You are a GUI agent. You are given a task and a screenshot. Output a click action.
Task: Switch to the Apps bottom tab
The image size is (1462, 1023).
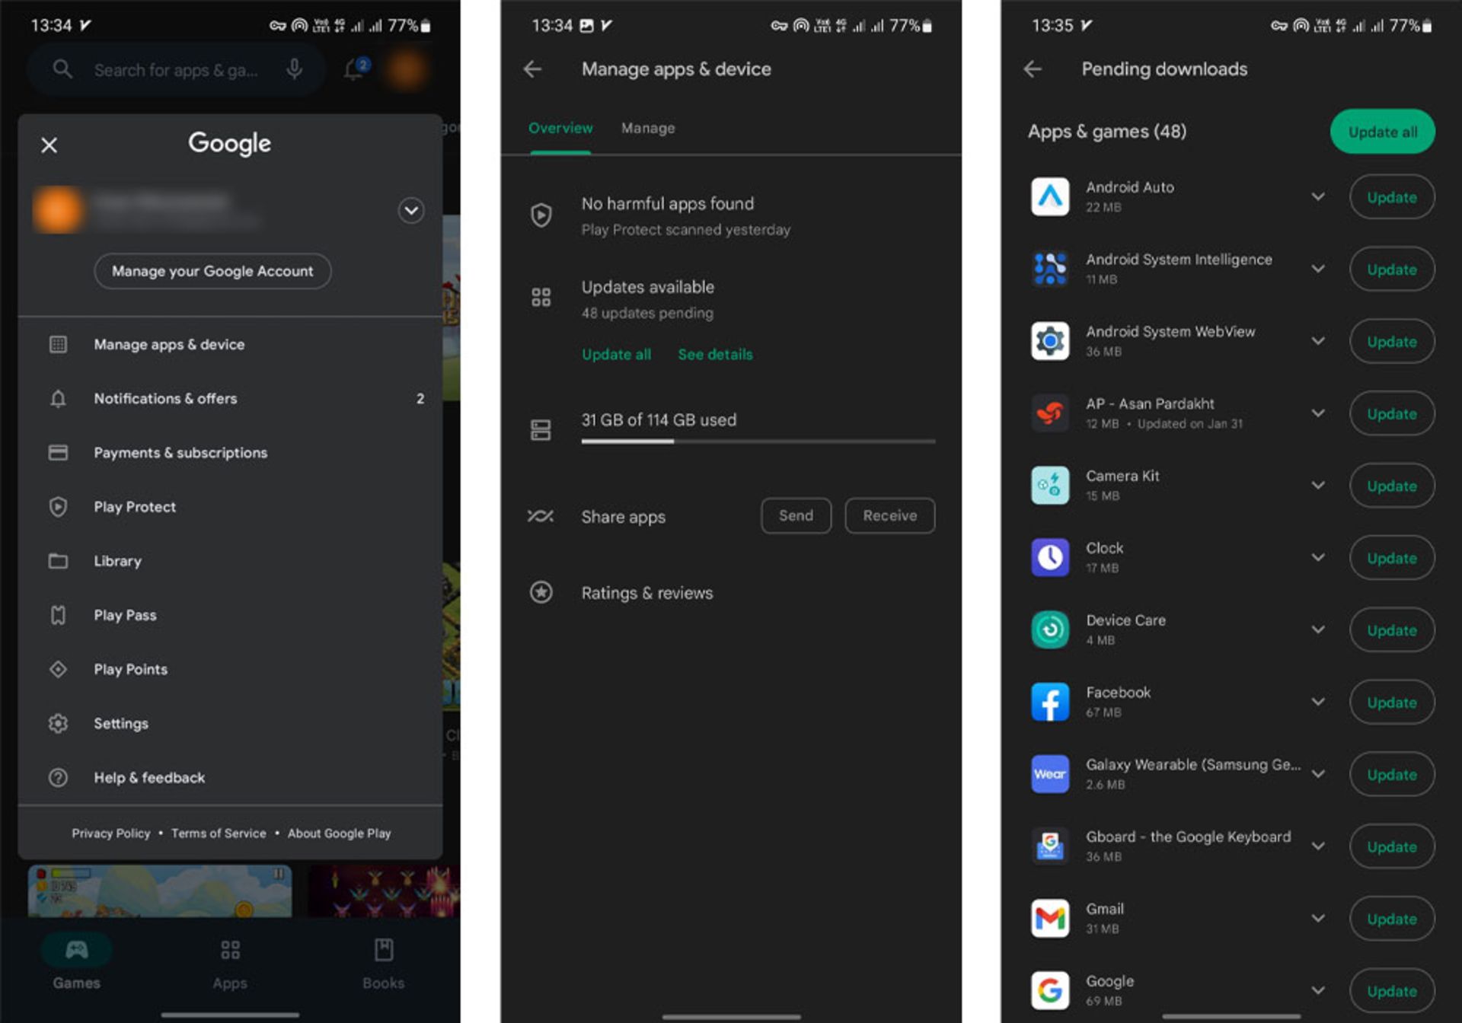tap(230, 964)
